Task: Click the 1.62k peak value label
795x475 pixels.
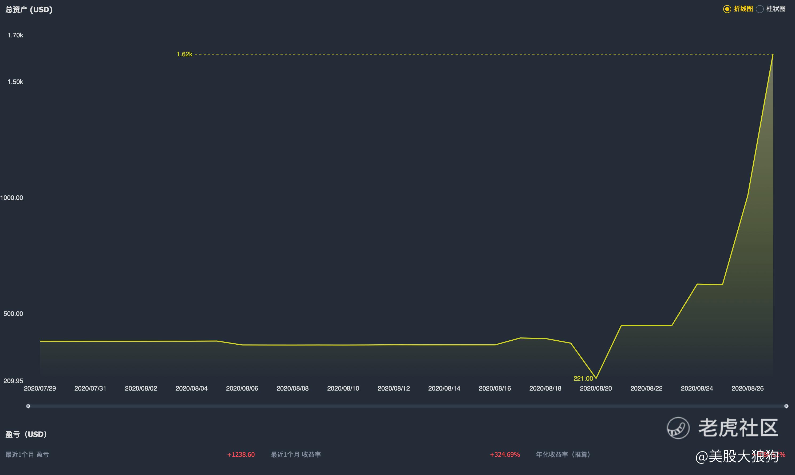Action: [x=184, y=54]
